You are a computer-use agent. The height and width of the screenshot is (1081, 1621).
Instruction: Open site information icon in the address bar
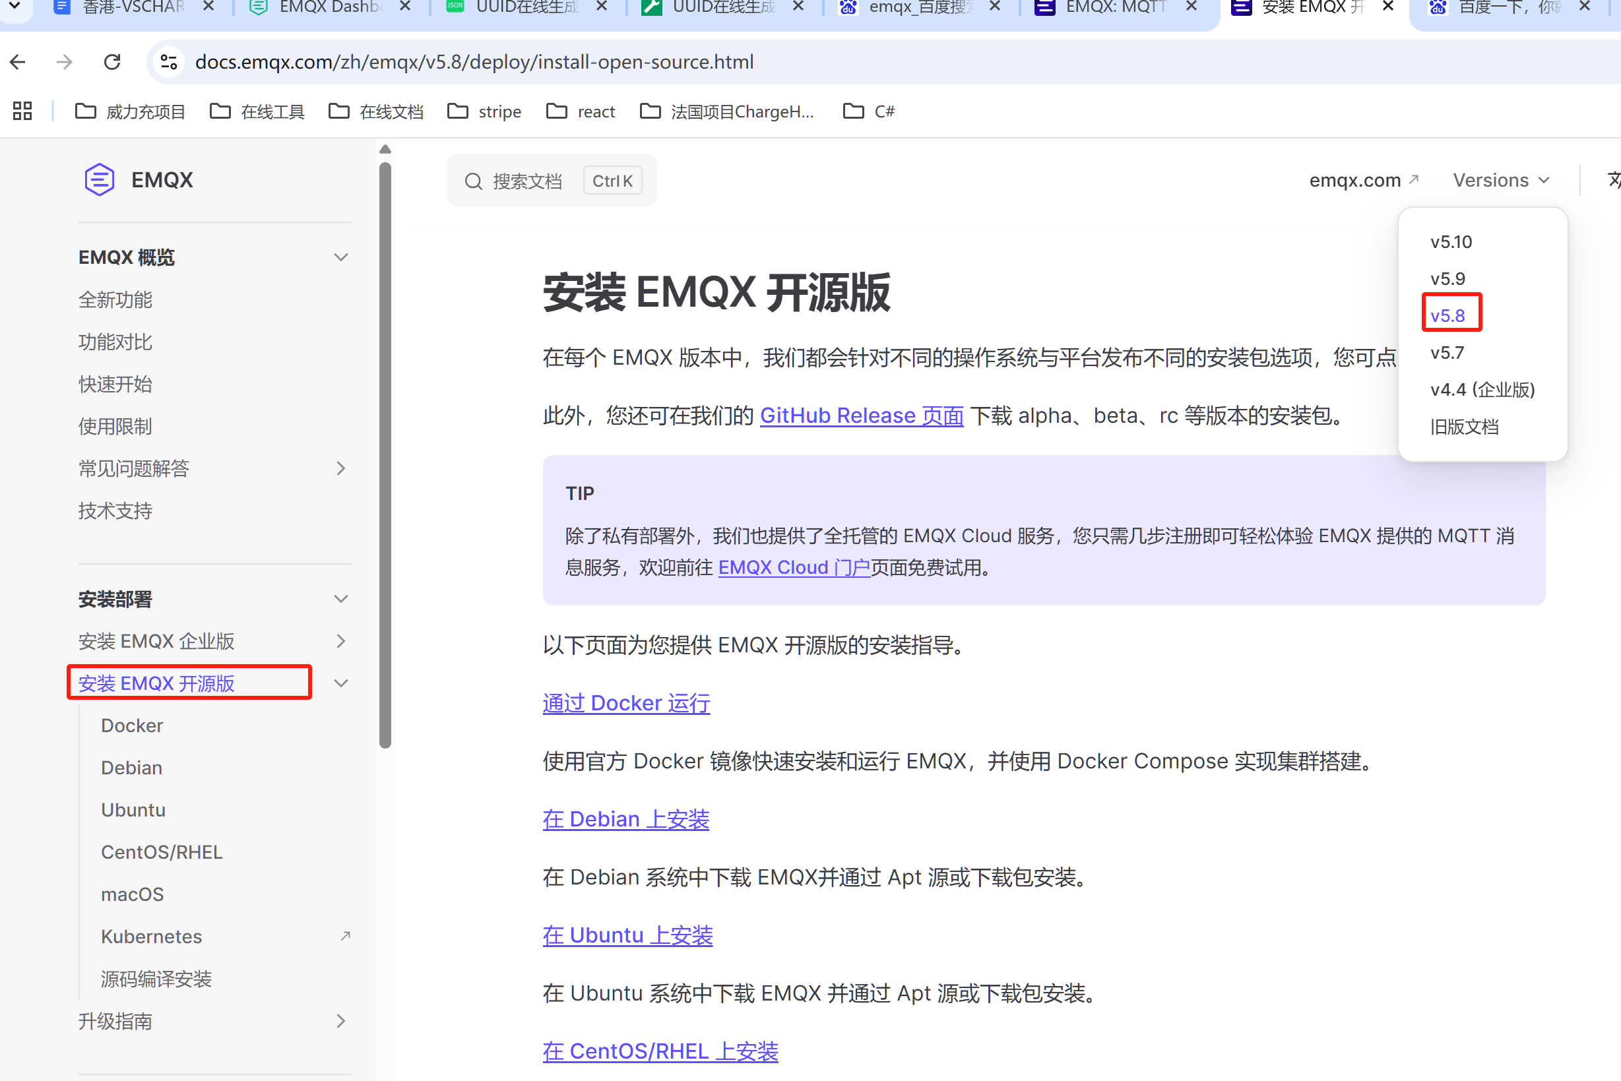169,62
